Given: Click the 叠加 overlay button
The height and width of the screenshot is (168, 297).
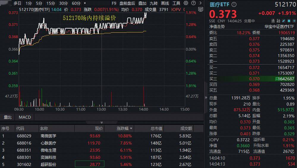Looking at the screenshot, I should (x=142, y=3).
